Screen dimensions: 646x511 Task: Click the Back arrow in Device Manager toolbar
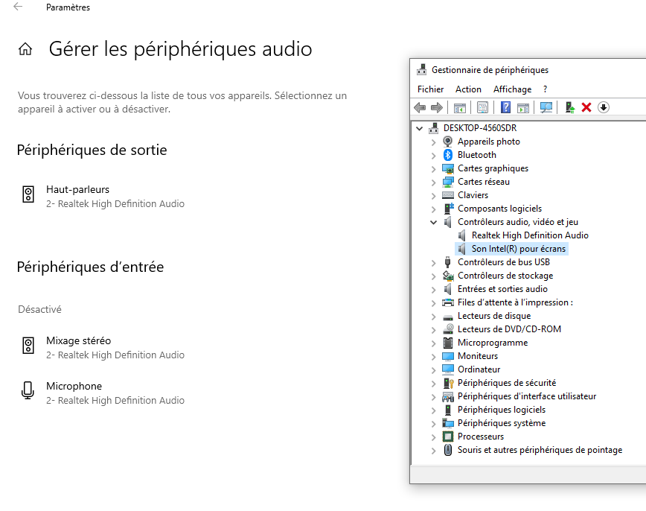tap(420, 108)
